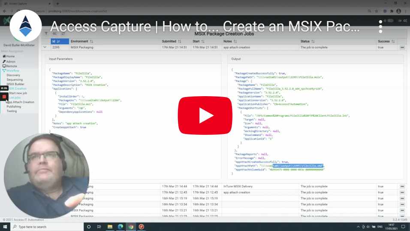
Task: Select Start new job
Action: point(18,93)
